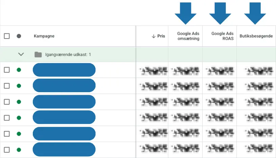This screenshot has height=158, width=276.
Task: Check the last campaign row checkbox
Action: (7, 150)
